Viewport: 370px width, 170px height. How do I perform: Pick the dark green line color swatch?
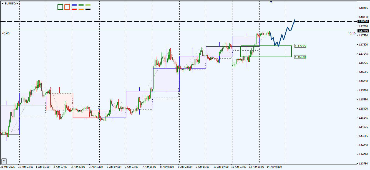coord(81,5)
